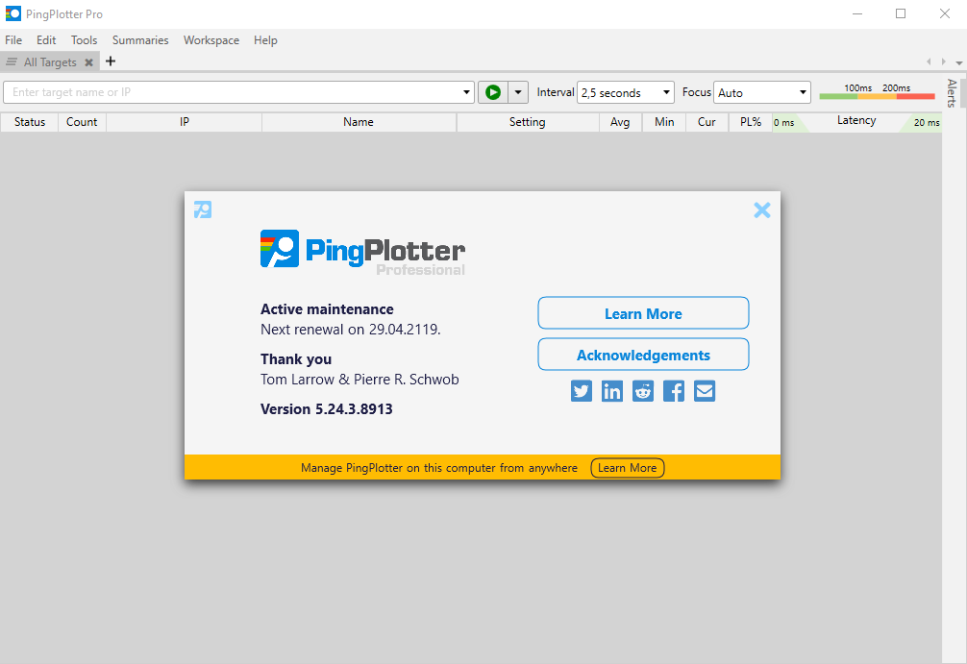Sort by Name column header
Image resolution: width=967 pixels, height=664 pixels.
click(359, 122)
